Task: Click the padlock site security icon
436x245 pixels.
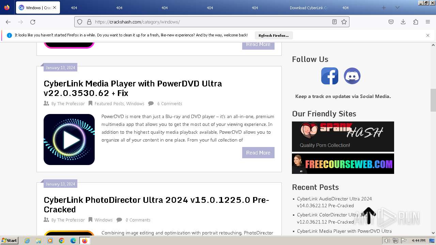Action: (89, 22)
